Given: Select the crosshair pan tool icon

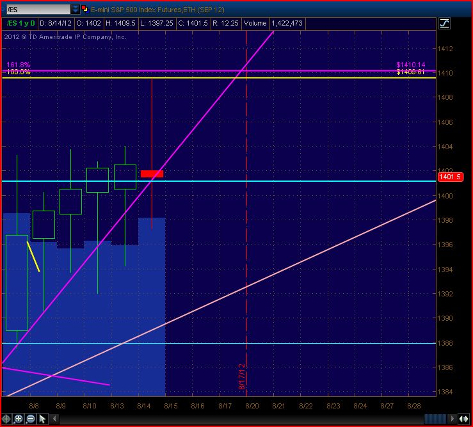Looking at the screenshot, I should (x=6, y=419).
